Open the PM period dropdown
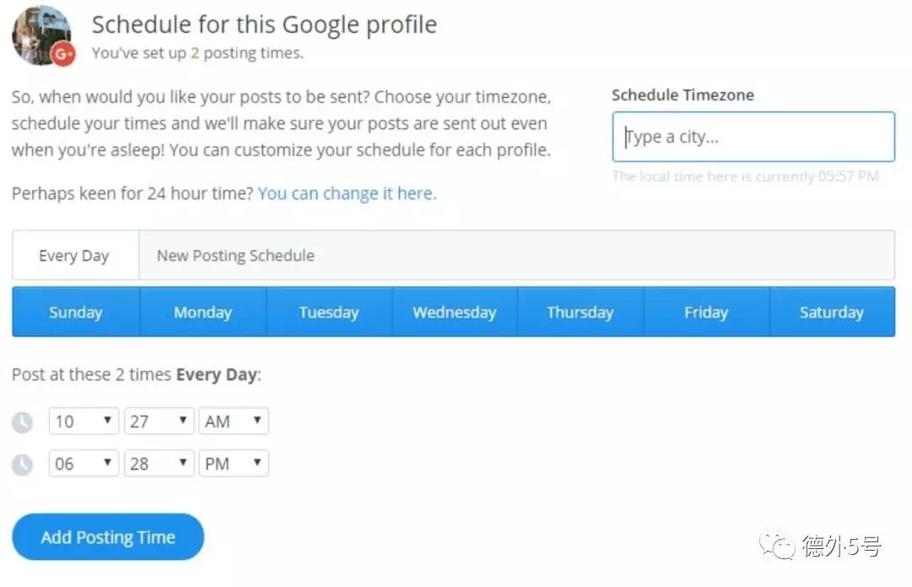The height and width of the screenshot is (587, 912). point(233,463)
